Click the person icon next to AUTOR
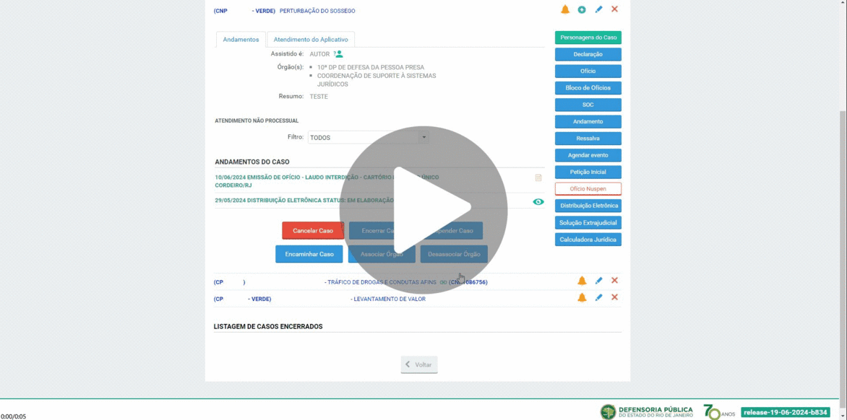847x420 pixels. click(x=338, y=54)
